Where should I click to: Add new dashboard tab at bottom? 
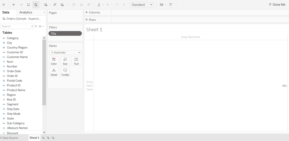(48, 138)
